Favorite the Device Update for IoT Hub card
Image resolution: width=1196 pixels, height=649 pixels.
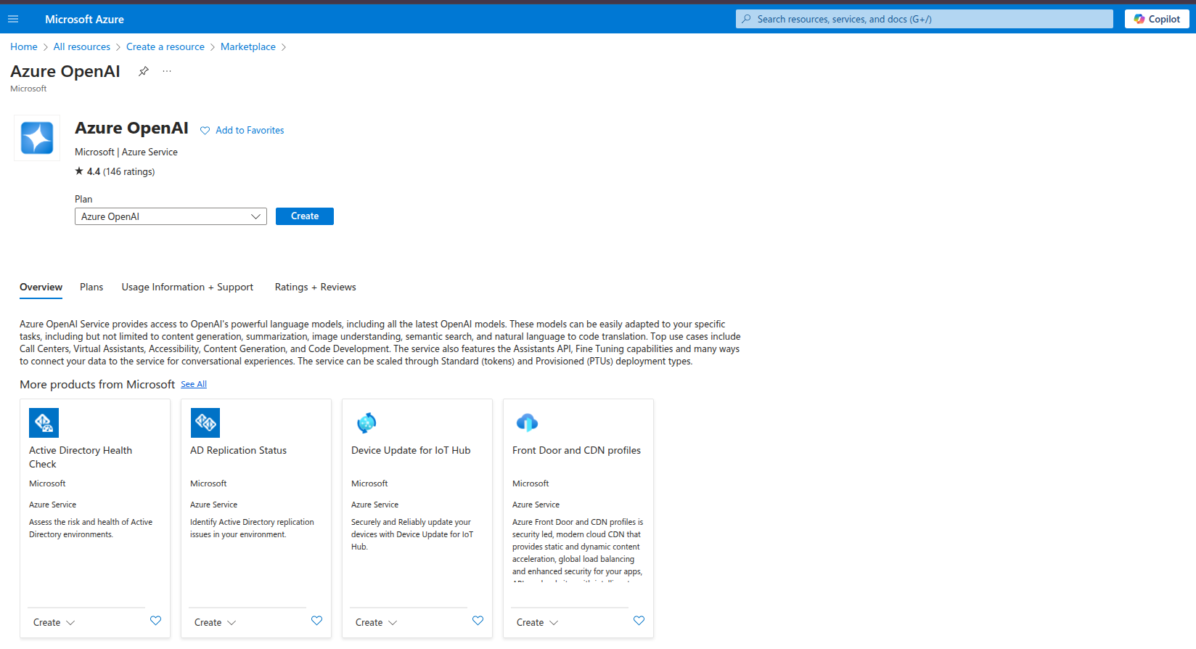[478, 621]
